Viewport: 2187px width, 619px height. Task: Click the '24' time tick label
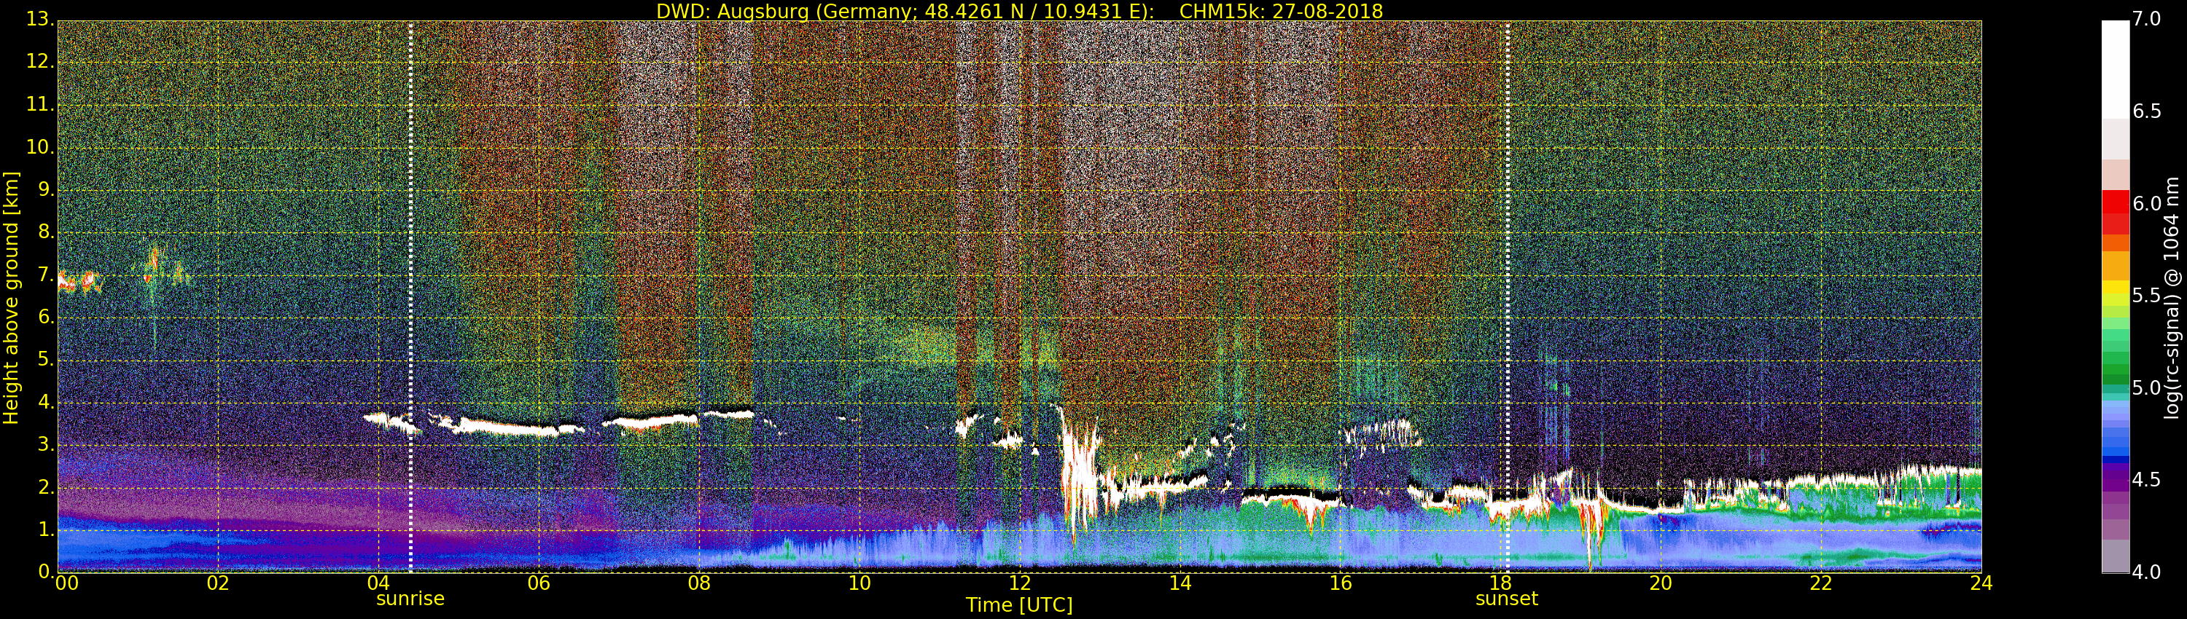coord(1981,583)
